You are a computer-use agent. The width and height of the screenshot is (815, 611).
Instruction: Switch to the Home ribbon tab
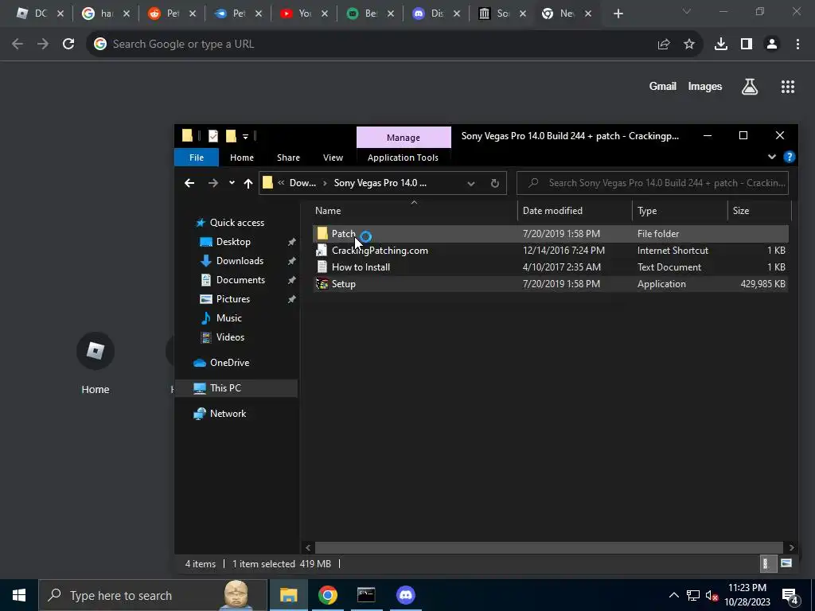coord(242,158)
